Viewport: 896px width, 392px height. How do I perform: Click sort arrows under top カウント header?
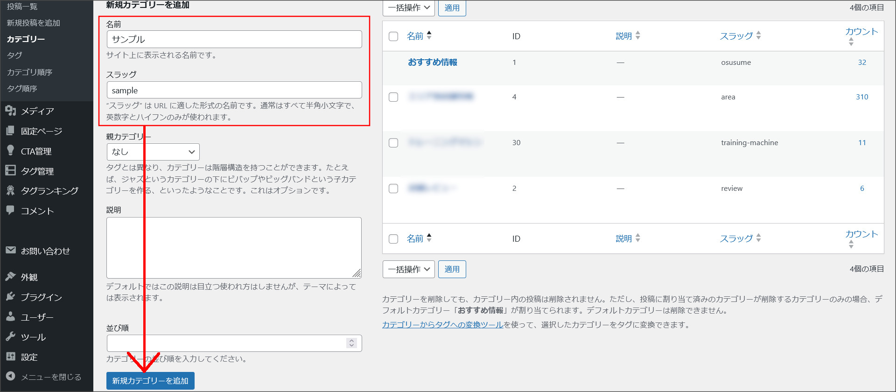851,42
